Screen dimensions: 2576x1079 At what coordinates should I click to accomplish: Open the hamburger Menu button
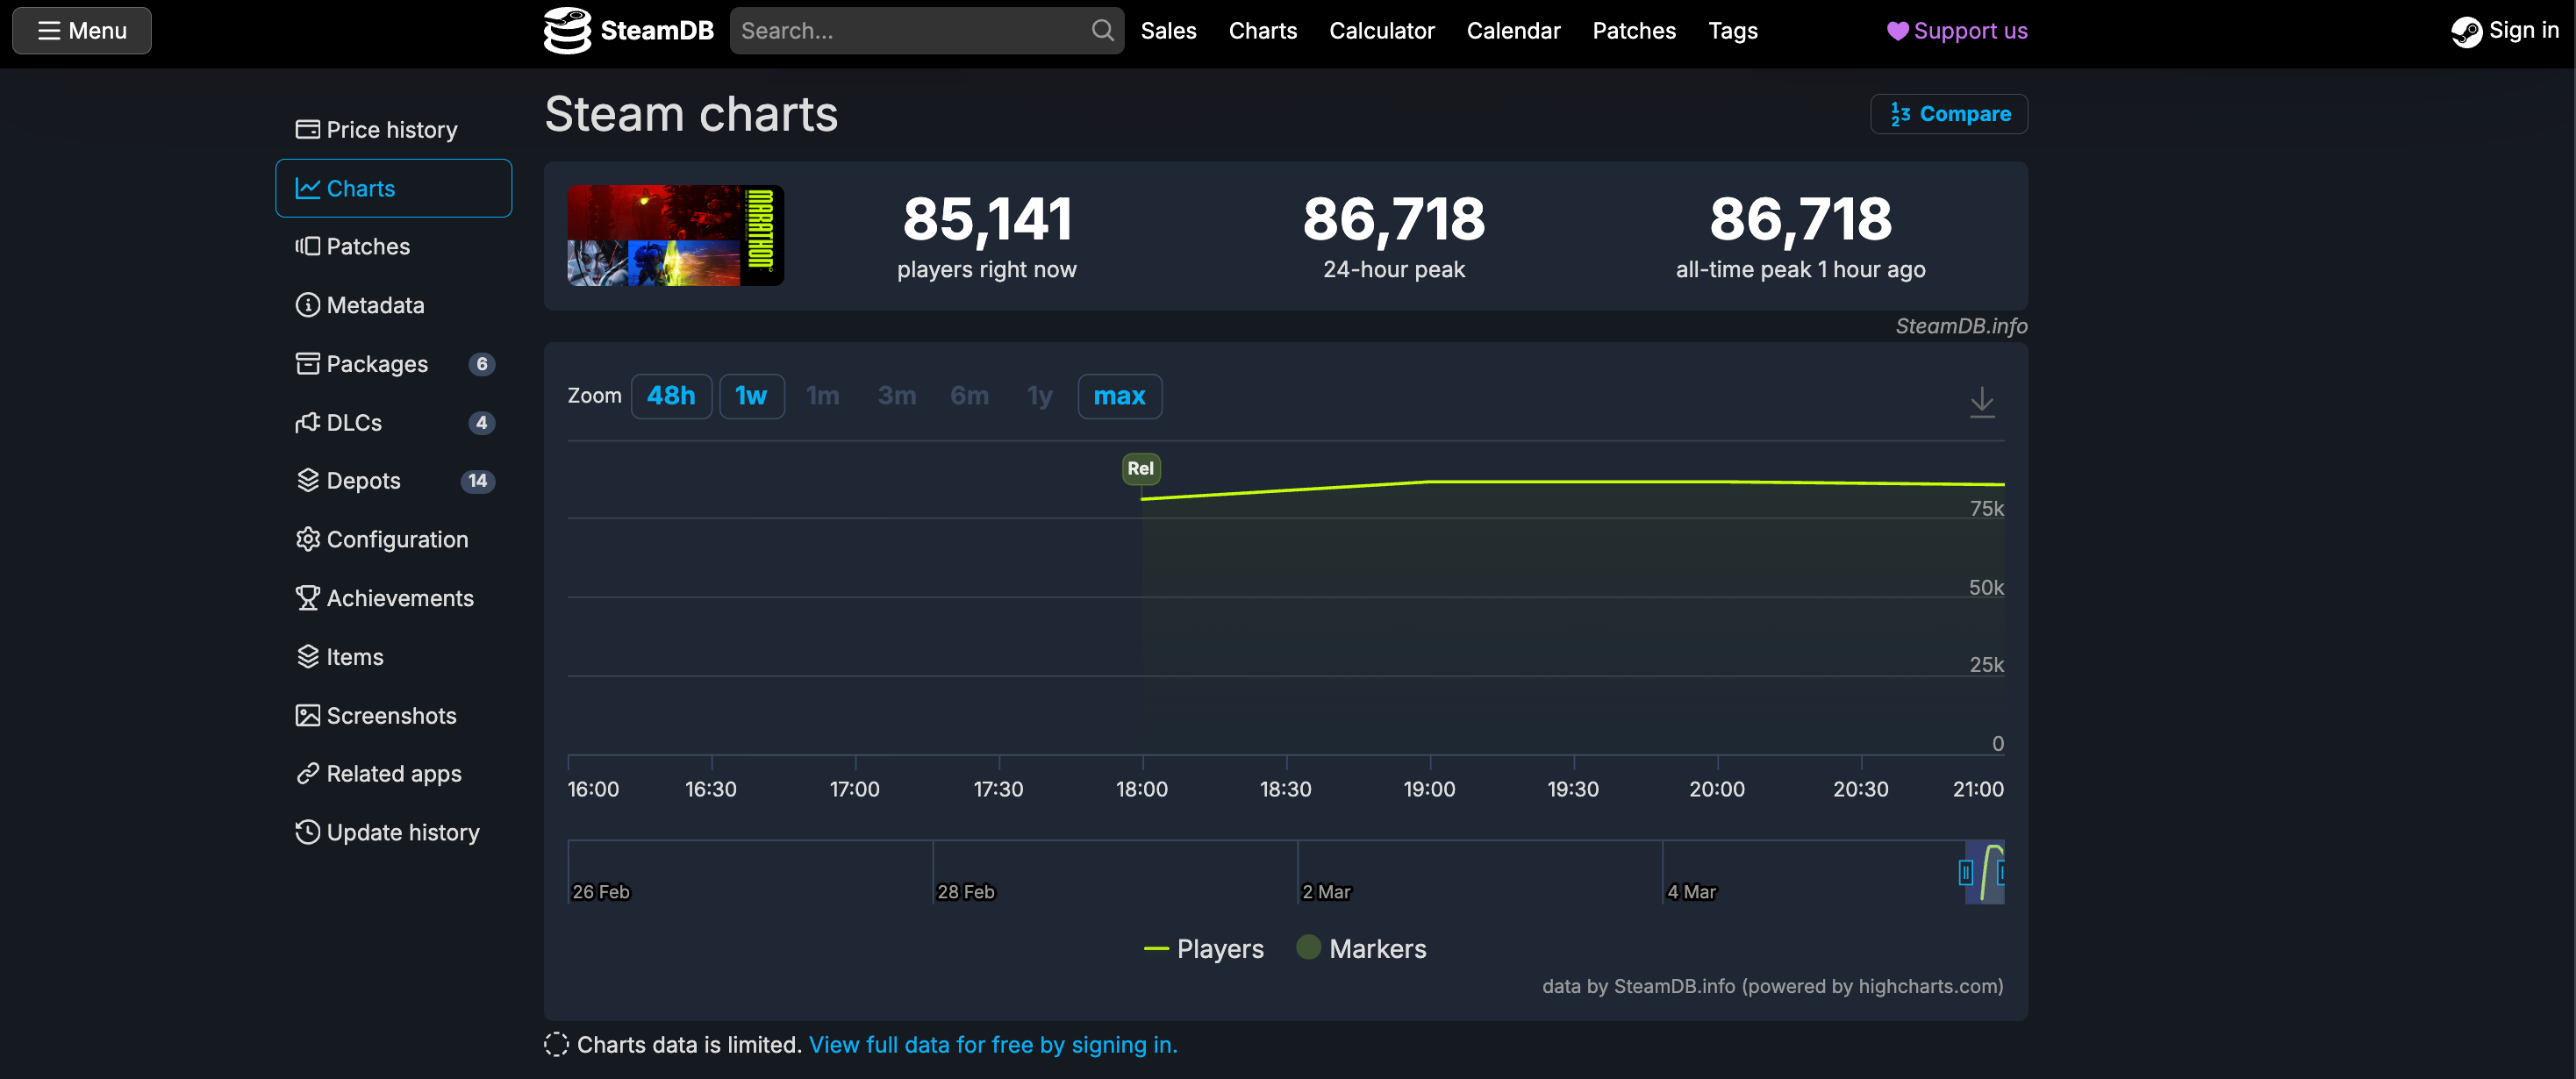point(82,30)
